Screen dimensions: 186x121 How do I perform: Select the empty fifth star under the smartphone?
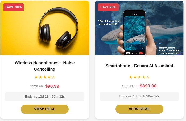click(148, 77)
